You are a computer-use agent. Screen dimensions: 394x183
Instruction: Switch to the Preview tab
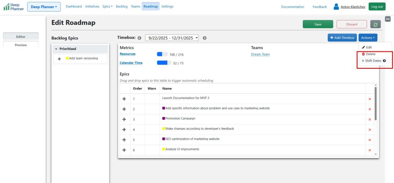(21, 45)
